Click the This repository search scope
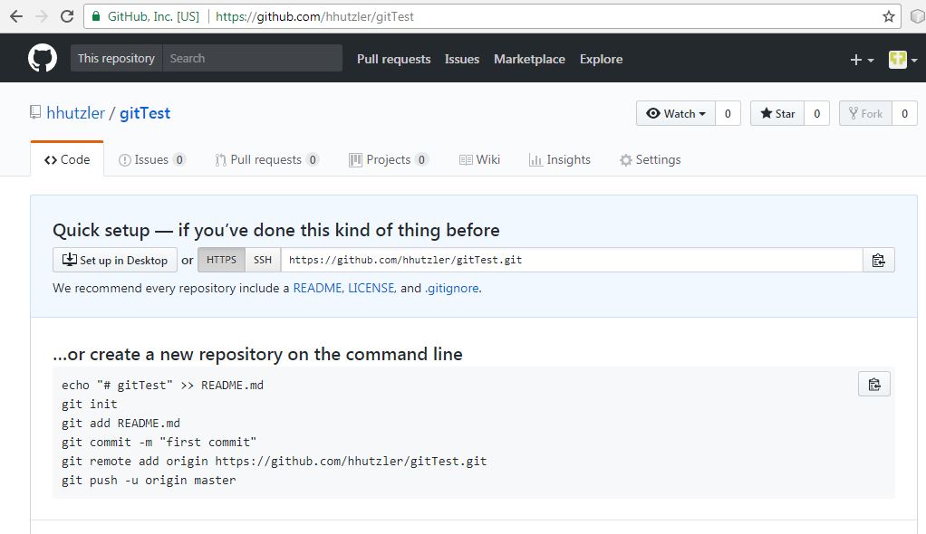The width and height of the screenshot is (926, 534). click(116, 59)
